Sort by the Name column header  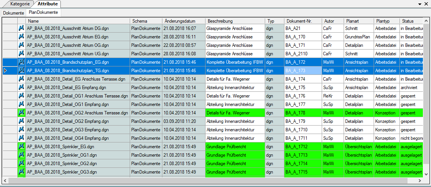tap(78, 21)
